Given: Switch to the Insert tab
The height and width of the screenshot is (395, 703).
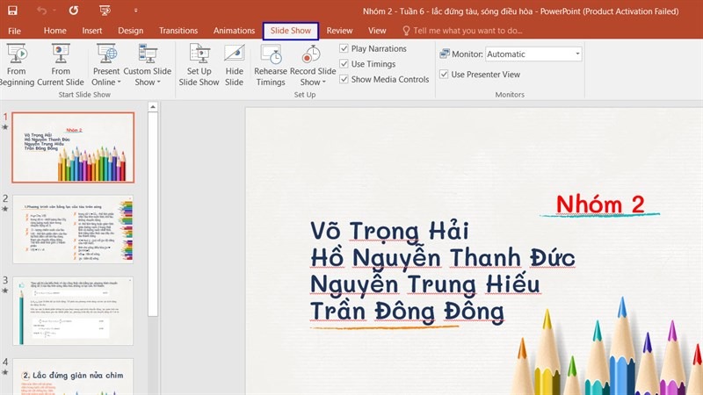Looking at the screenshot, I should click(92, 31).
